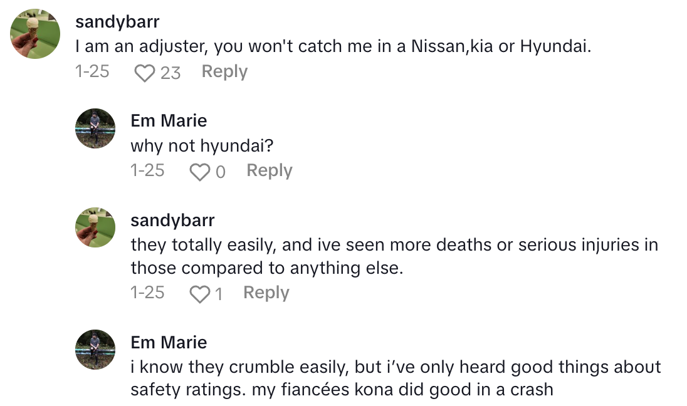This screenshot has width=687, height=406.
Task: Expand replies under sandybarr's comment
Action: (x=223, y=71)
